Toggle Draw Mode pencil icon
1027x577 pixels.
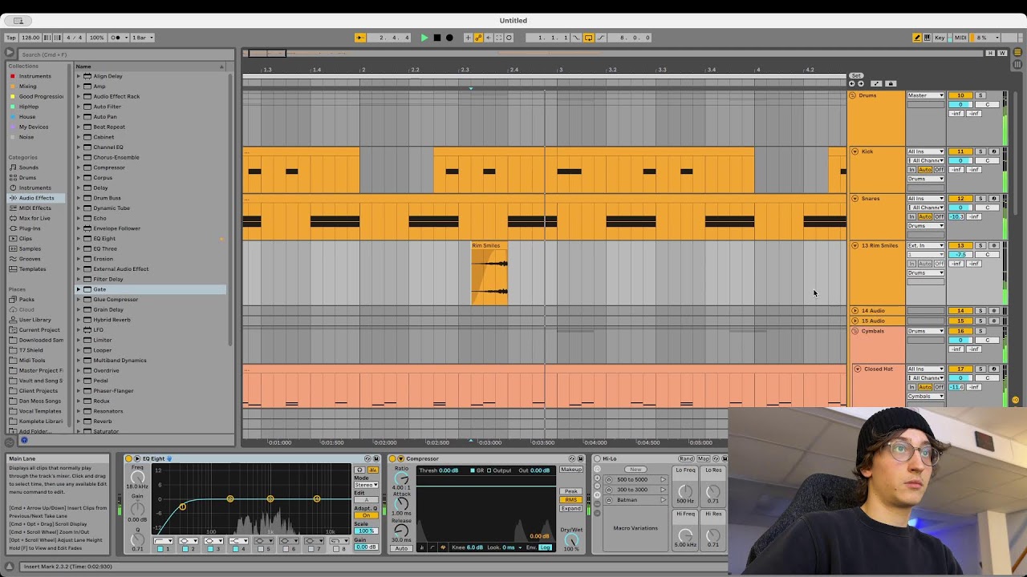pos(917,38)
